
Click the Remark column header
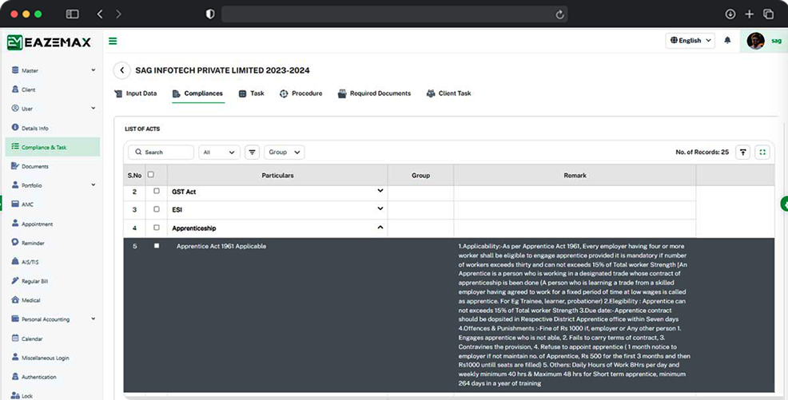[x=575, y=175]
